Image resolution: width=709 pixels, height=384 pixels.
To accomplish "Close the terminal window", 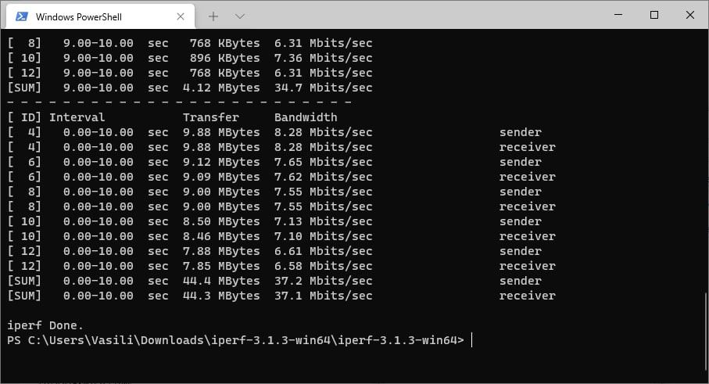I will click(x=690, y=15).
